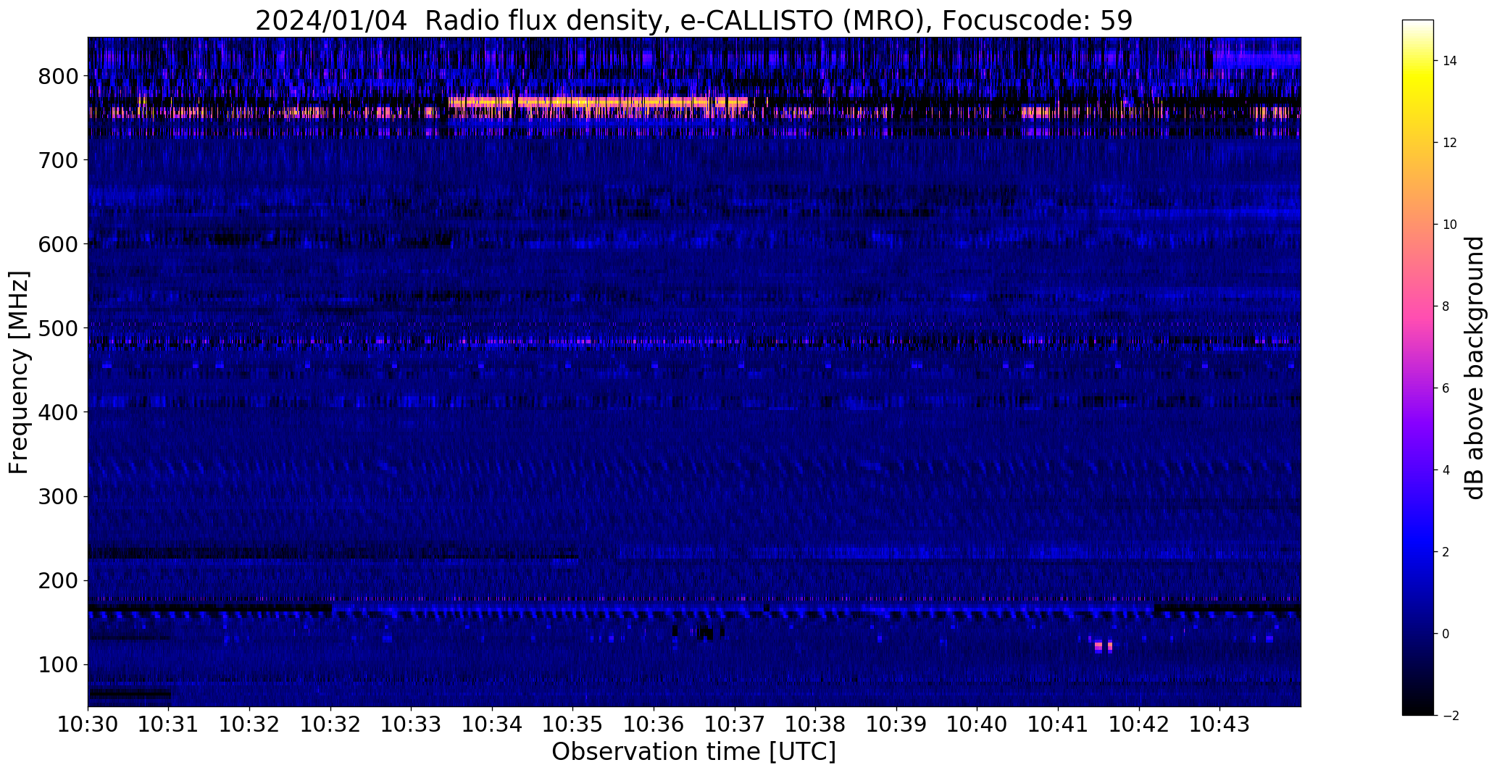This screenshot has height=773, width=1497.
Task: Click the 'dB above background' colorbar label
Action: pyautogui.click(x=1474, y=367)
